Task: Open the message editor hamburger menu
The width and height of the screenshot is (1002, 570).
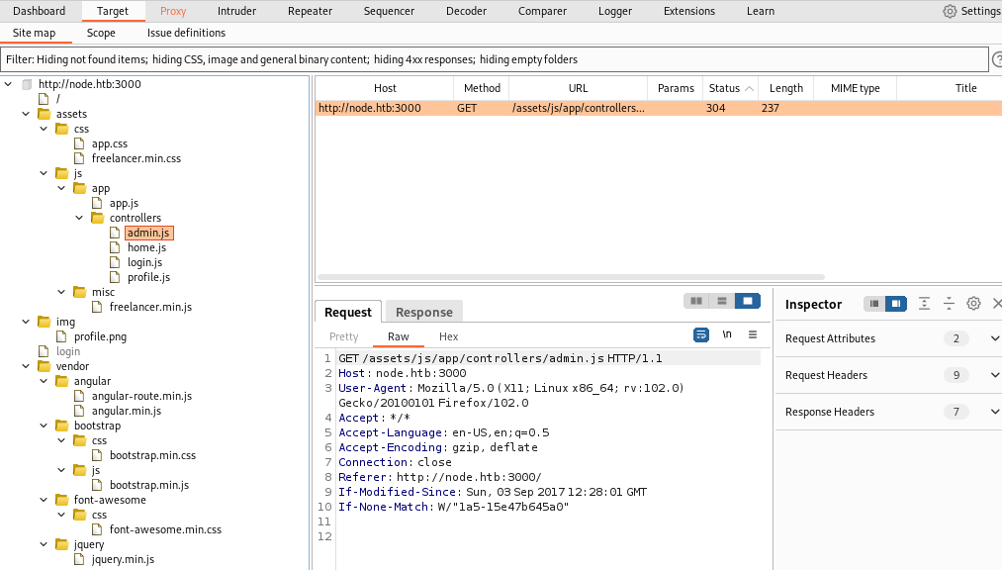Action: 753,334
